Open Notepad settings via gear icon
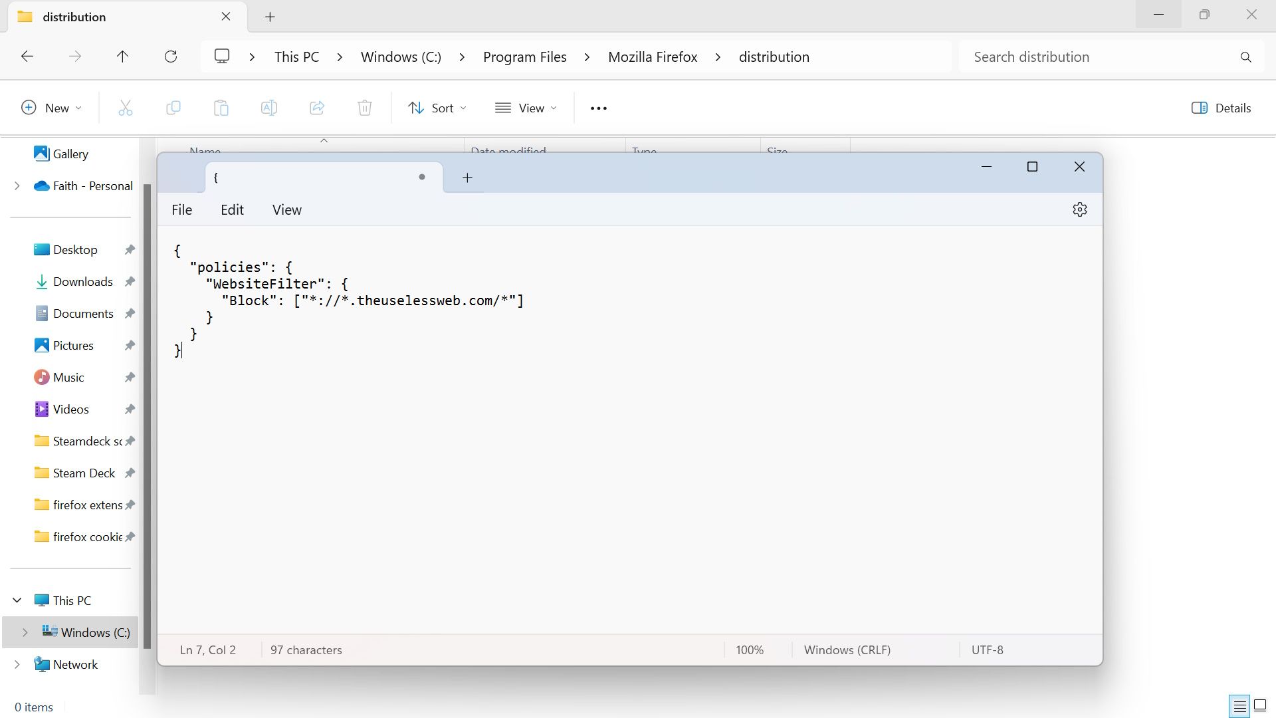This screenshot has height=718, width=1276. [1079, 209]
